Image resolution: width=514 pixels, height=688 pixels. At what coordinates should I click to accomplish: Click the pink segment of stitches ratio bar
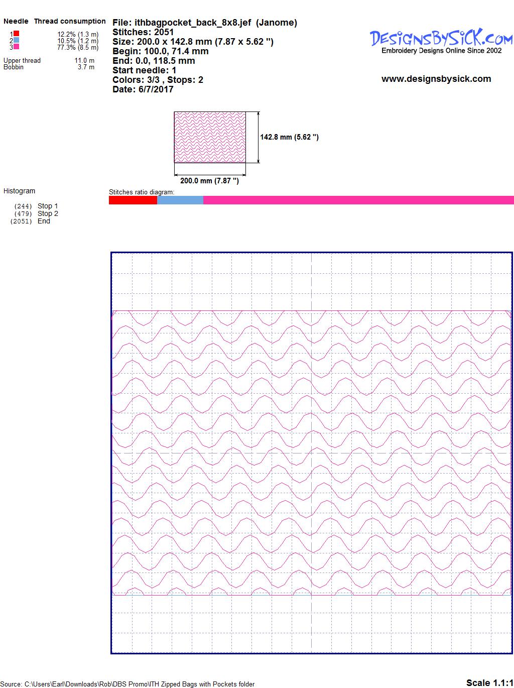[358, 200]
